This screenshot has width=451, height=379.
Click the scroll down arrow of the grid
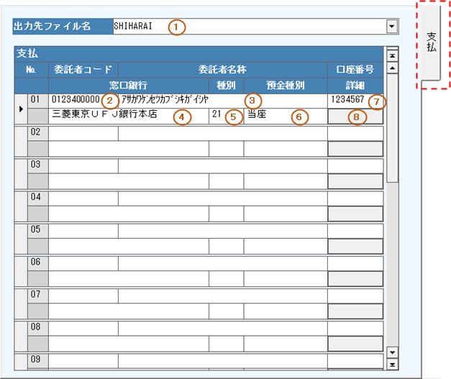(392, 352)
